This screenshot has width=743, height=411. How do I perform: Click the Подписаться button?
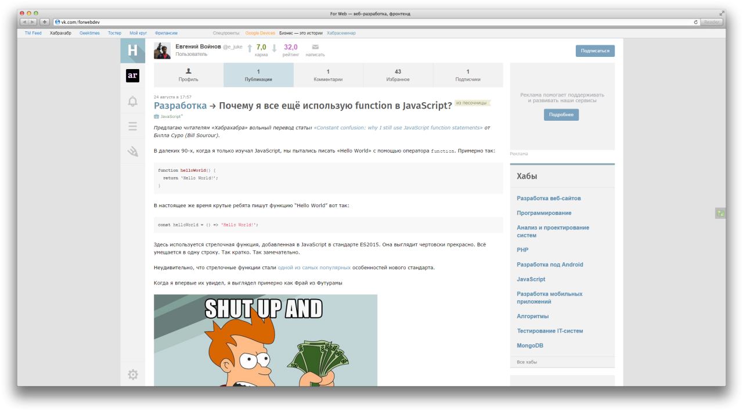(595, 51)
